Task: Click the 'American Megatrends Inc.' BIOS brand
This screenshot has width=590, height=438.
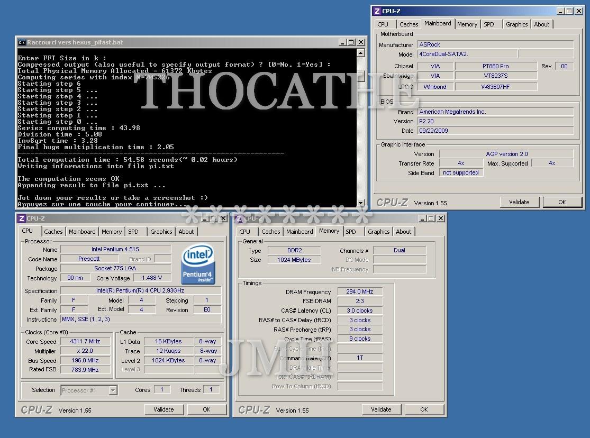Action: tap(496, 112)
